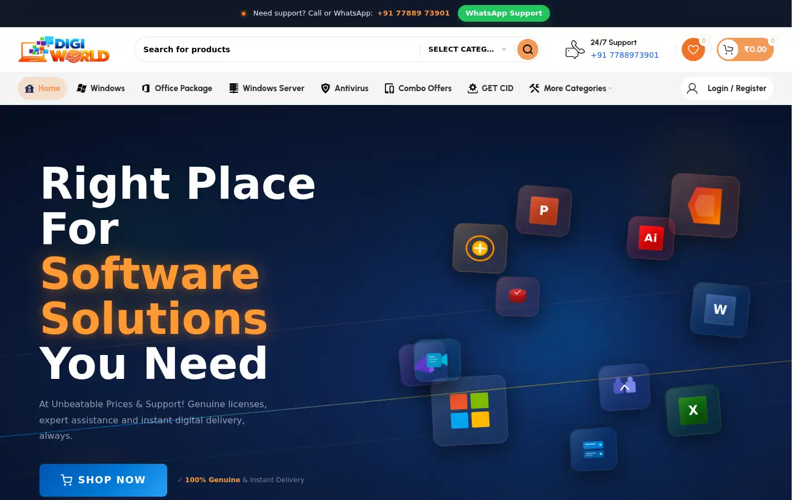Open the Office Package menu item
Viewport: 800px width, 500px height.
point(177,88)
